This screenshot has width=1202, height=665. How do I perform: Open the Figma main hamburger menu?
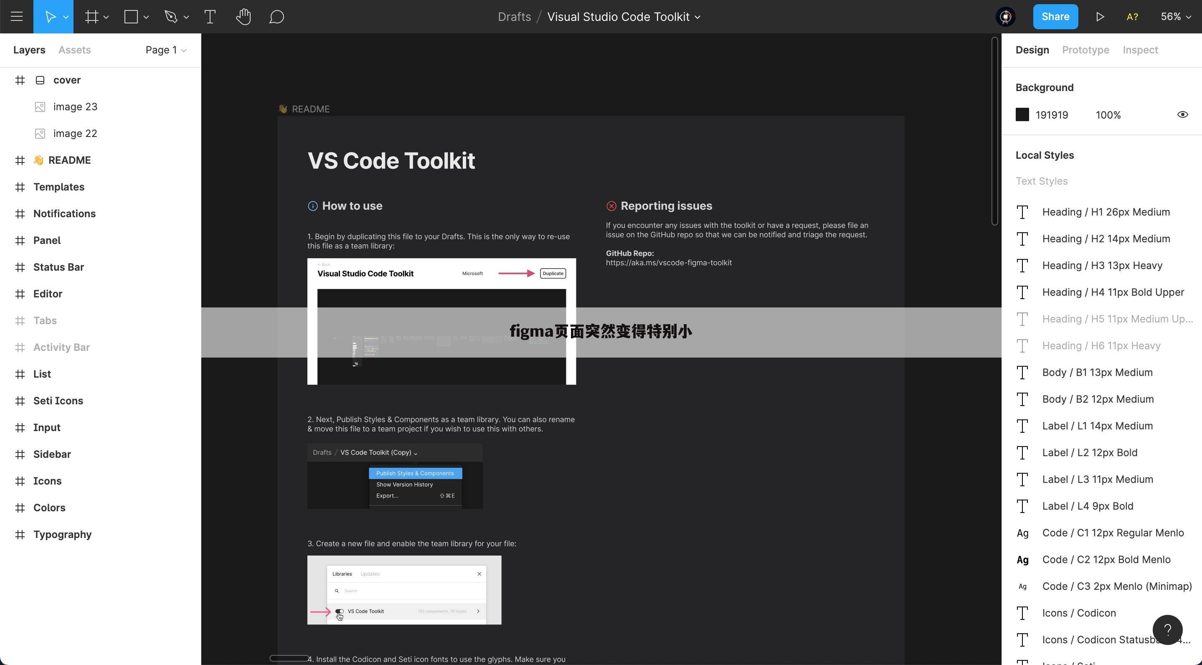click(17, 17)
